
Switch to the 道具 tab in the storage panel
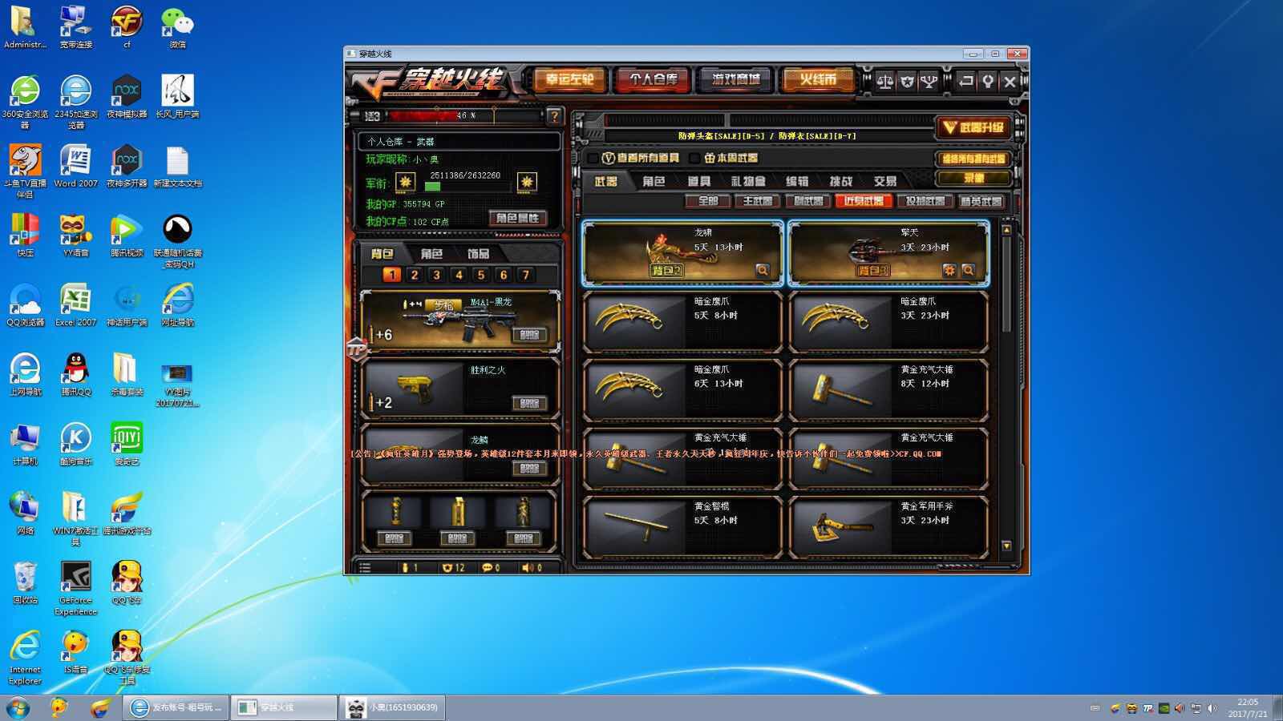point(698,182)
